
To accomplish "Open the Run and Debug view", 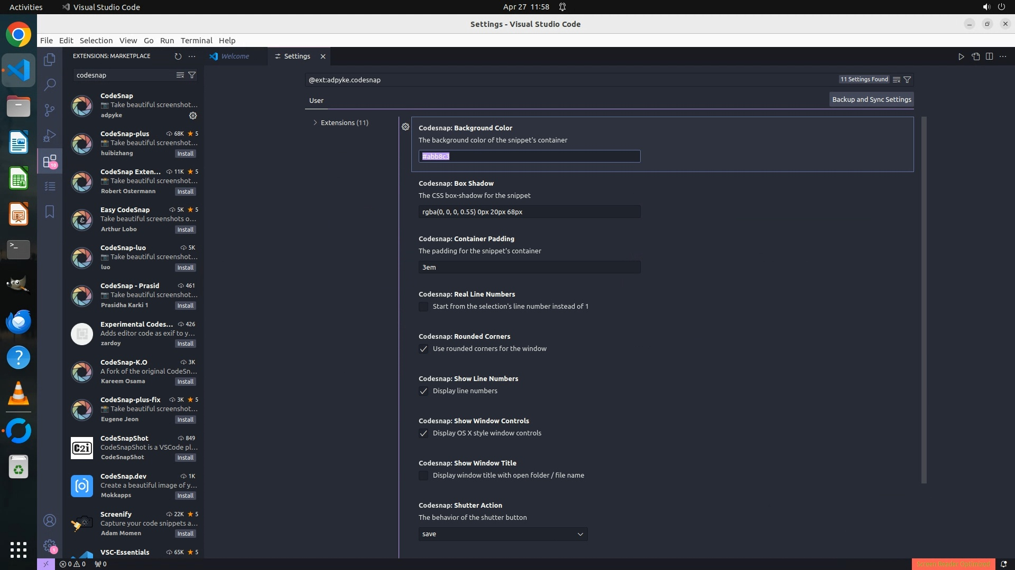I will click(x=50, y=136).
